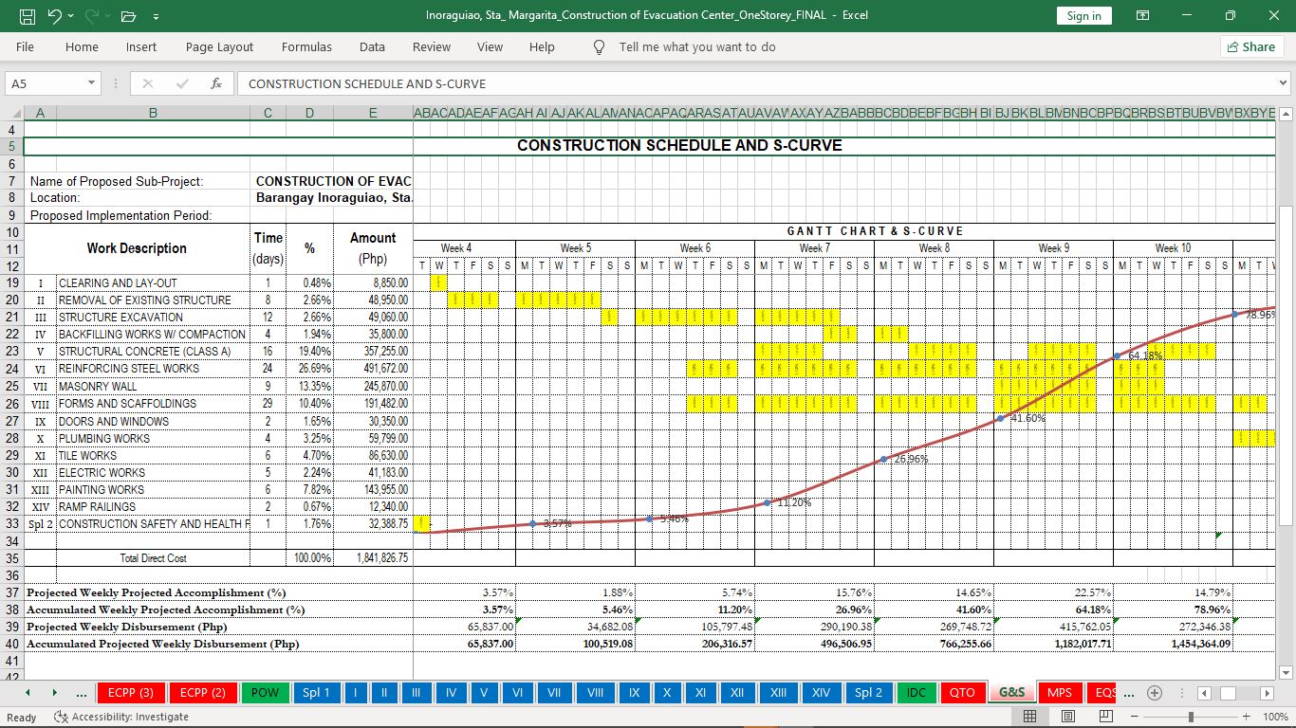Zoom in with the plus icon
The width and height of the screenshot is (1296, 728).
pos(1247,717)
